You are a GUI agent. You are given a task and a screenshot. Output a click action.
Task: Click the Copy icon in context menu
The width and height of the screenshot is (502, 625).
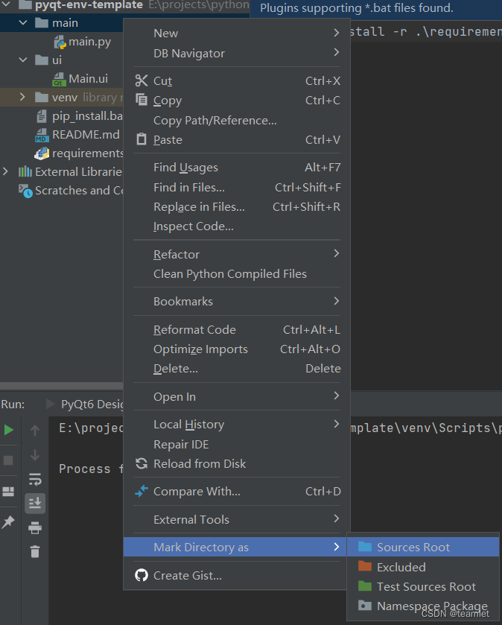[x=141, y=99]
